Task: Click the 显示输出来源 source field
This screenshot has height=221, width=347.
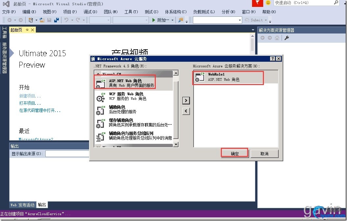Action: [67, 154]
